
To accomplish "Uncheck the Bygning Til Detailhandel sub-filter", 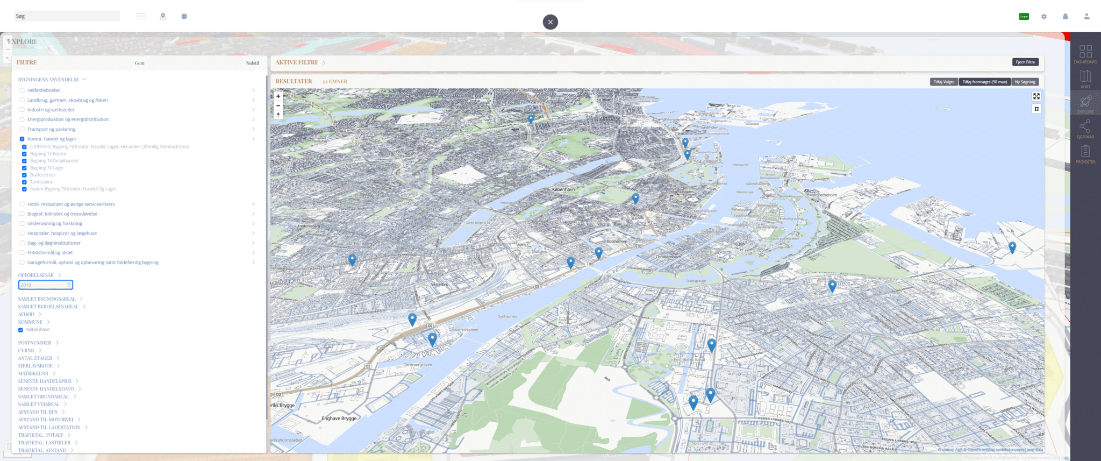I will [24, 161].
